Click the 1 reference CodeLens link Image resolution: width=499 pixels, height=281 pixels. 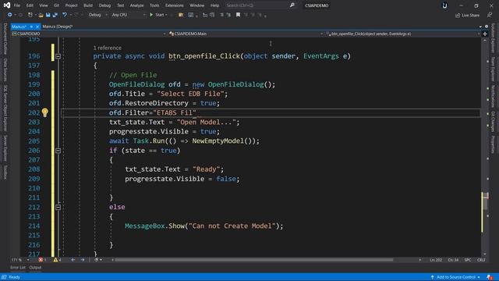tap(108, 48)
